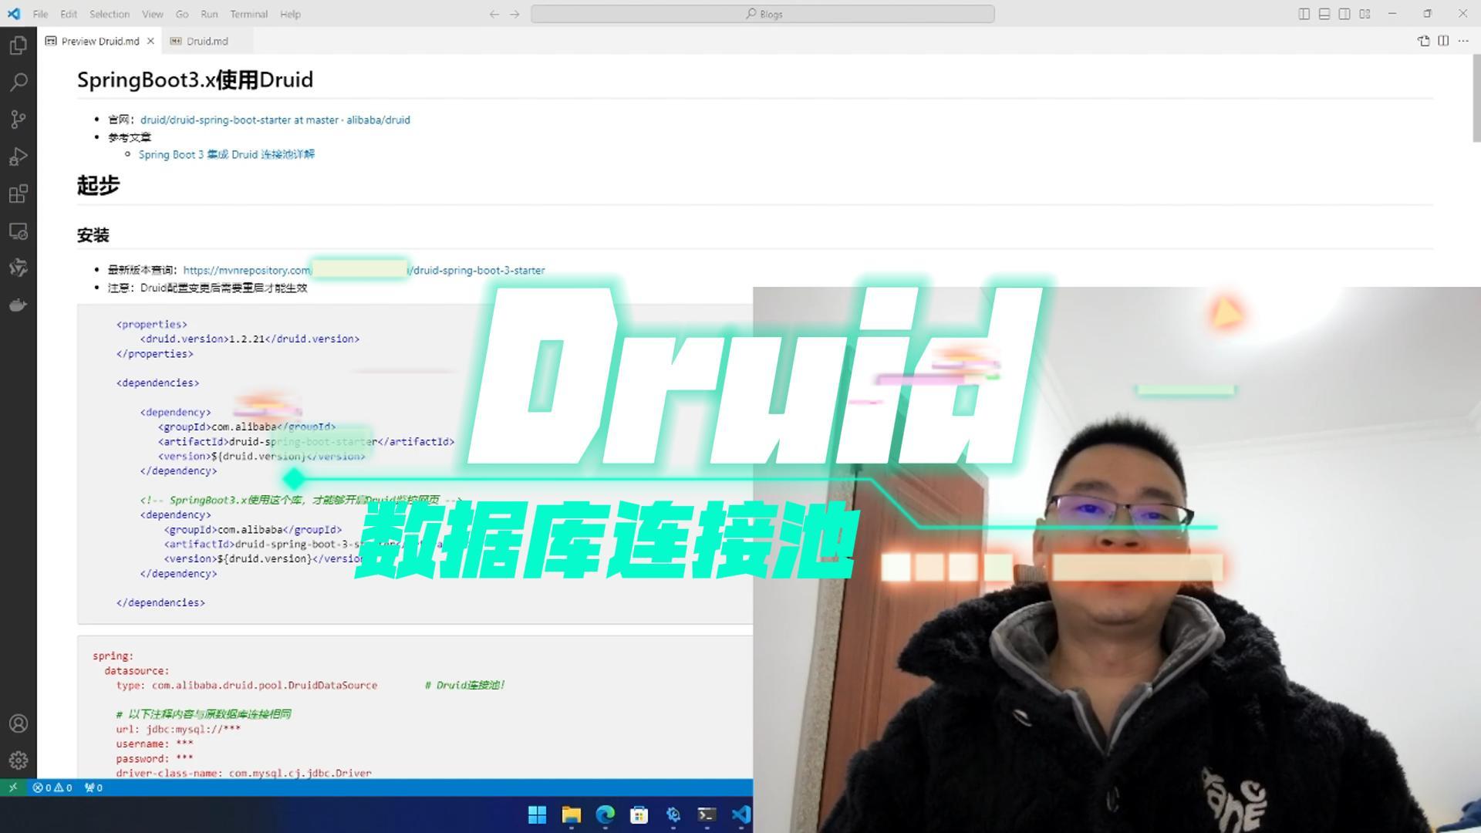Image resolution: width=1481 pixels, height=833 pixels.
Task: Show errors and warnings in status bar
Action: [x=52, y=787]
